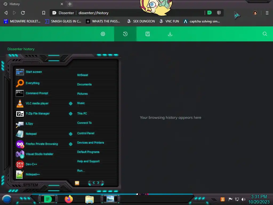Open Pictures from start menu
Image resolution: width=273 pixels, height=205 pixels.
tap(82, 94)
